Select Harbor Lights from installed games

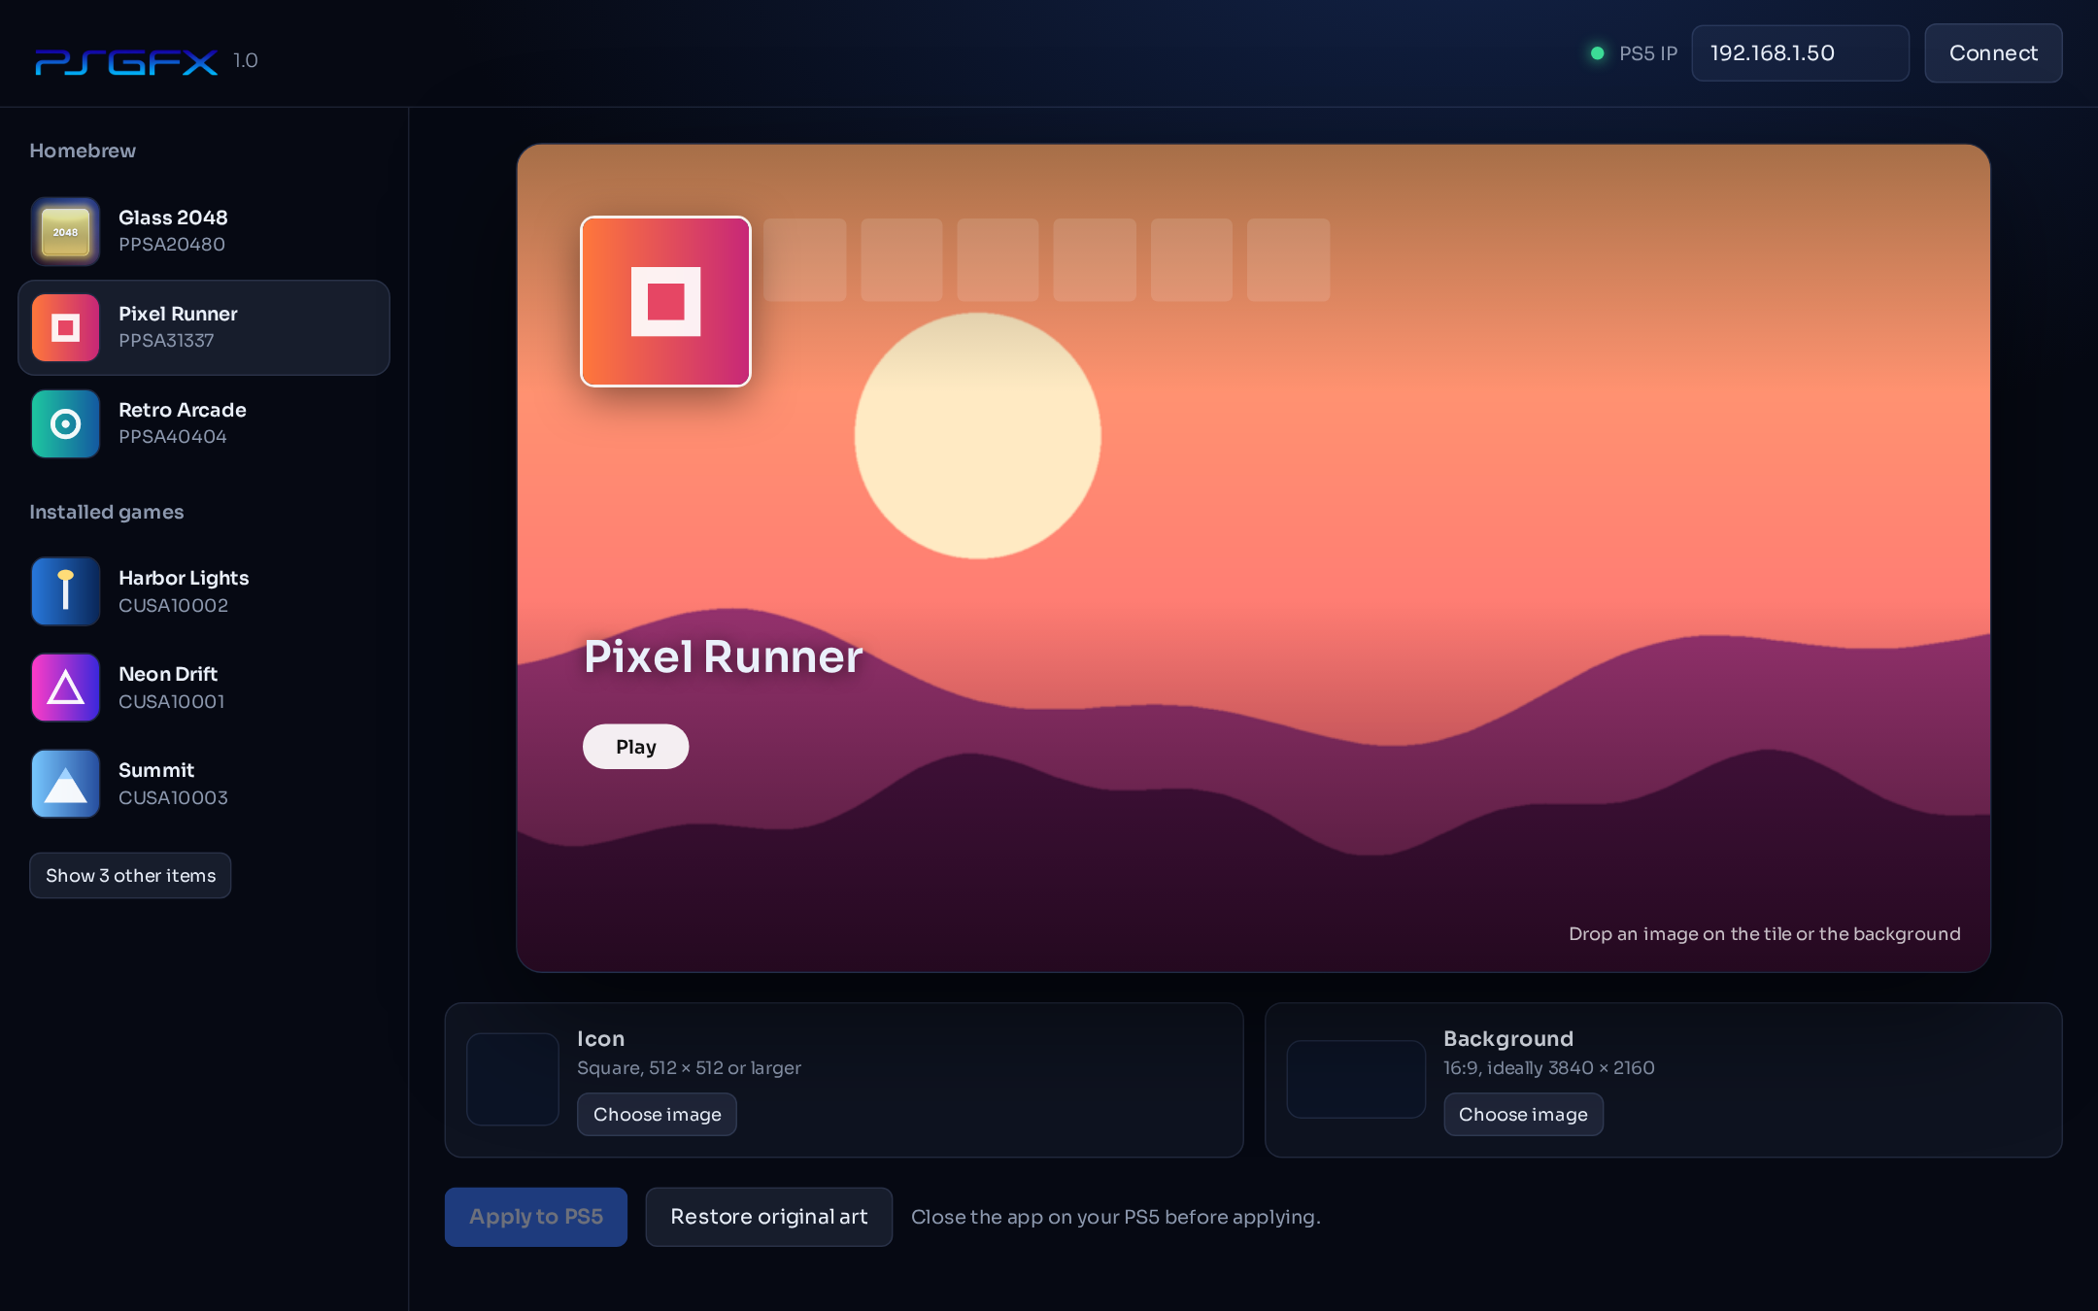(x=204, y=591)
